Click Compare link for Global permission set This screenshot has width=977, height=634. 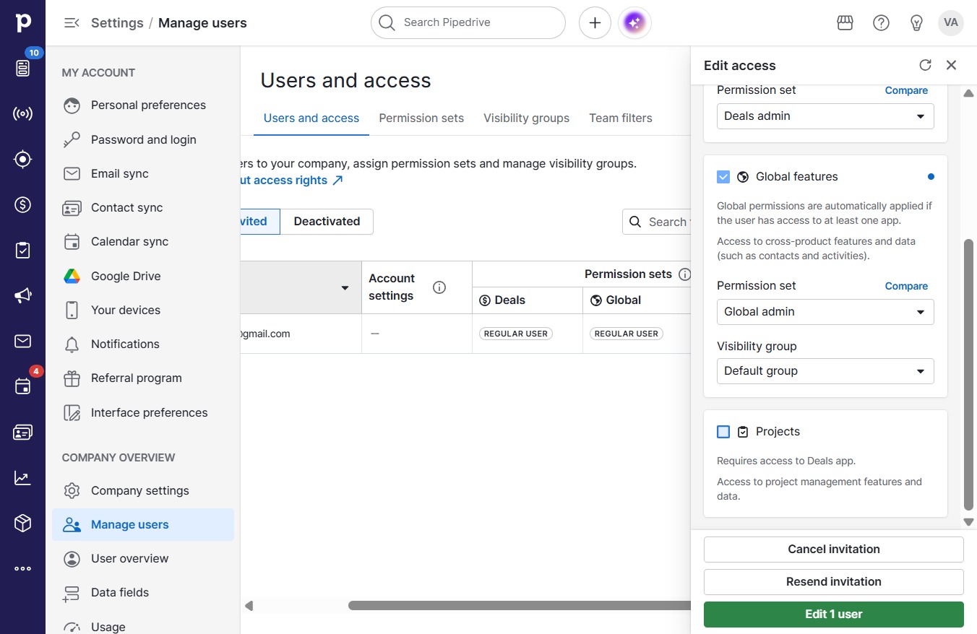[x=906, y=287]
